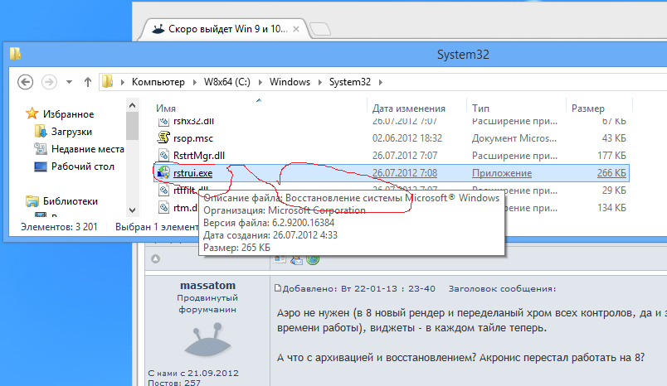Select the RstrtMgr.dll file name
This screenshot has height=386, width=667.
pyautogui.click(x=198, y=156)
